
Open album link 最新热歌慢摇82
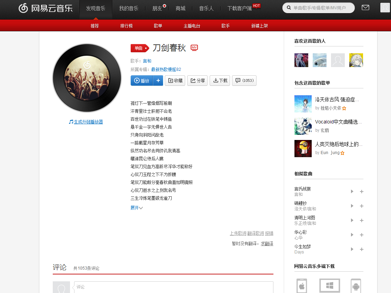(x=166, y=69)
